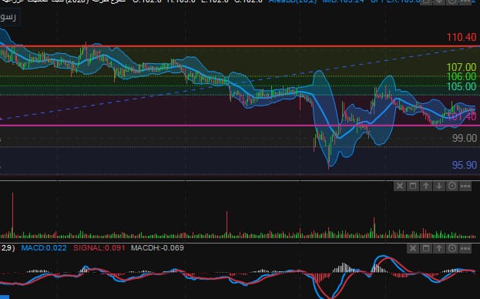Click the 99.00 price level label
The height and width of the screenshot is (299, 480).
[464, 138]
